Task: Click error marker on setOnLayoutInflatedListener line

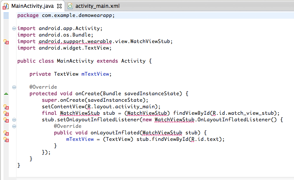Action: [x=6, y=120]
